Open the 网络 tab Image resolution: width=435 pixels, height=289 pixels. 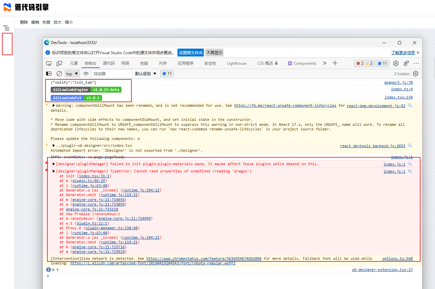click(125, 63)
